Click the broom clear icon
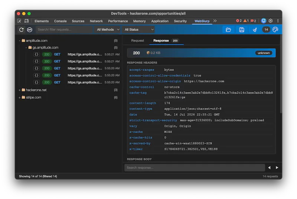 [x=255, y=30]
